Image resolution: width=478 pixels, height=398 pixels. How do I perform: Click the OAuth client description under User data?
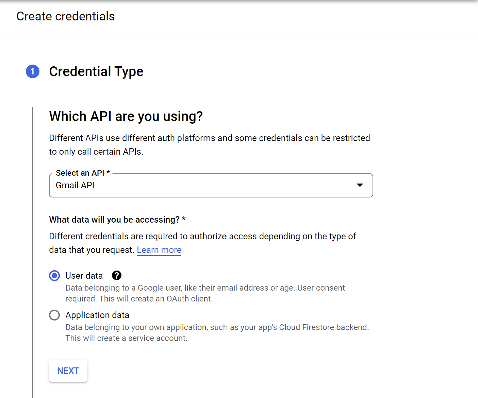pos(205,293)
